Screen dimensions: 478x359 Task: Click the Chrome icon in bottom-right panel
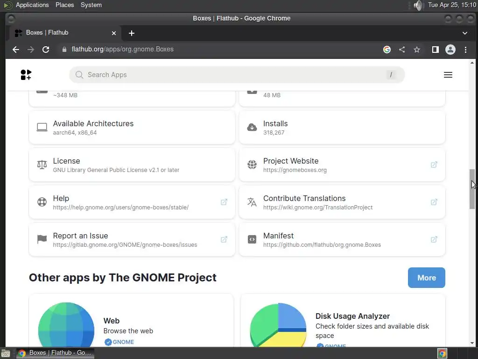click(x=443, y=353)
